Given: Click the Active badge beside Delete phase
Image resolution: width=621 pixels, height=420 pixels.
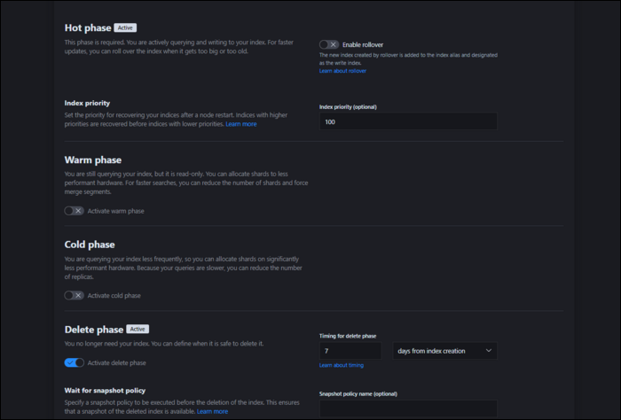Looking at the screenshot, I should tap(138, 329).
